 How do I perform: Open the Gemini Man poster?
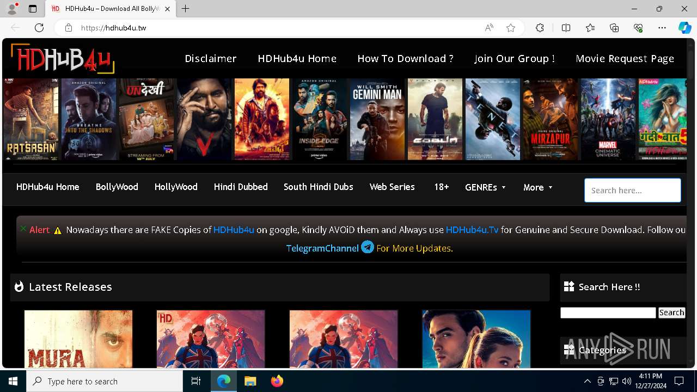(377, 119)
